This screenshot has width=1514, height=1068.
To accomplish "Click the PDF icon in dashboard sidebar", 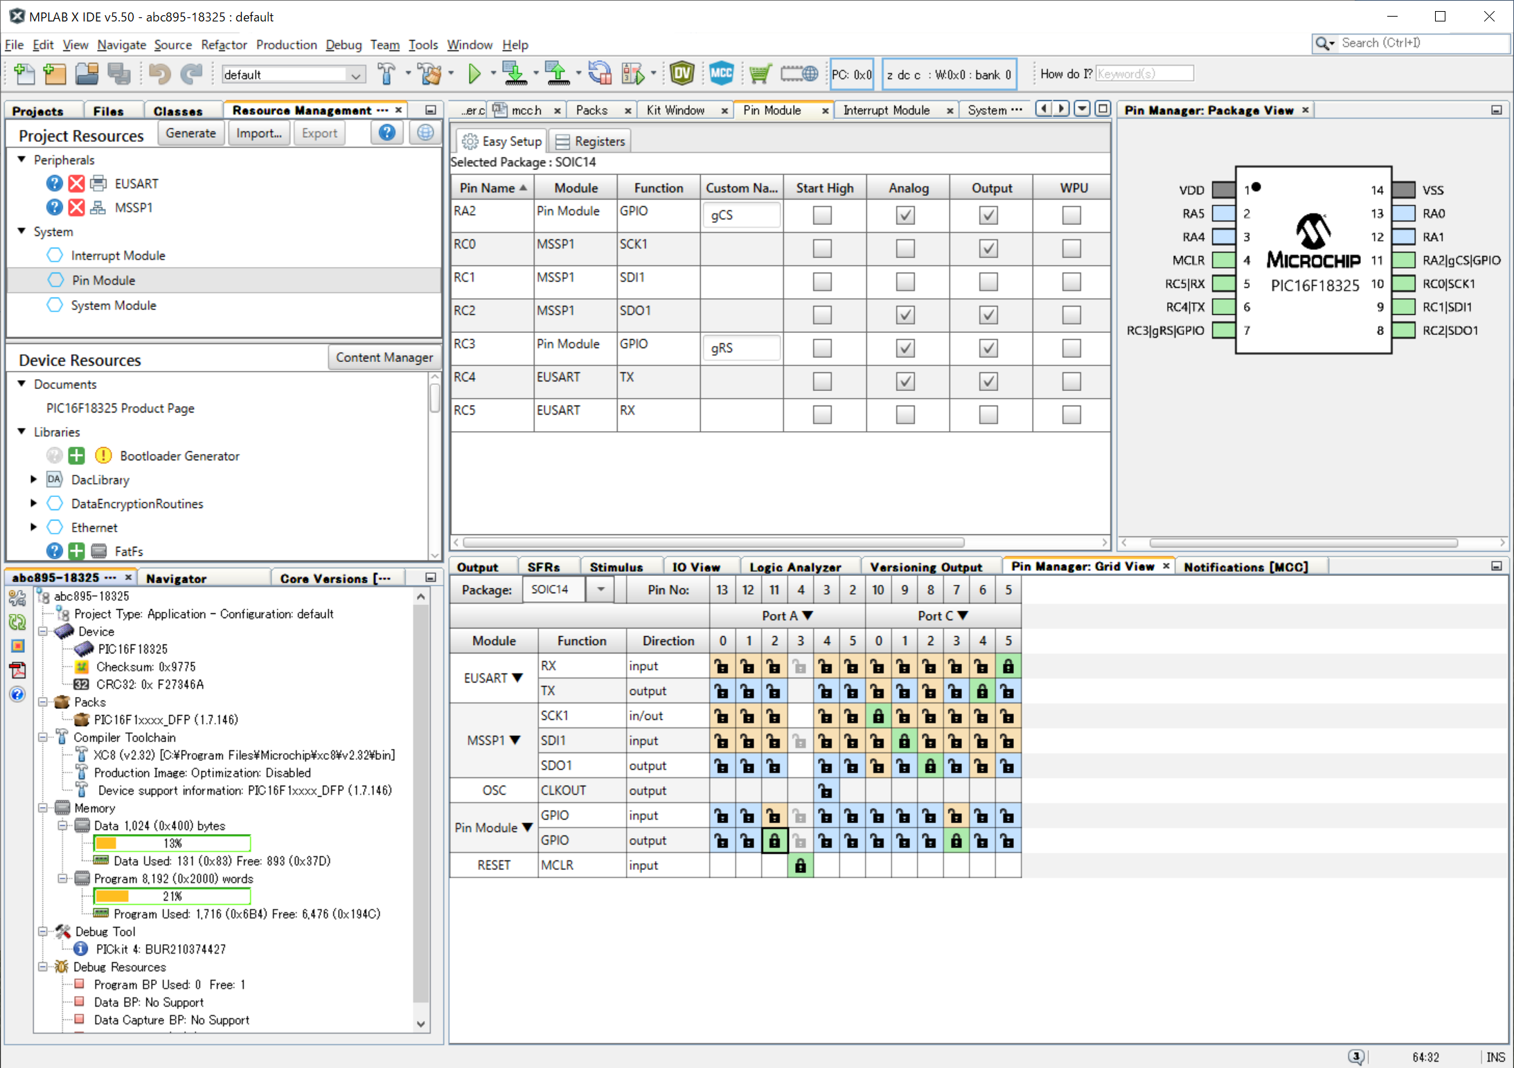I will 18,670.
